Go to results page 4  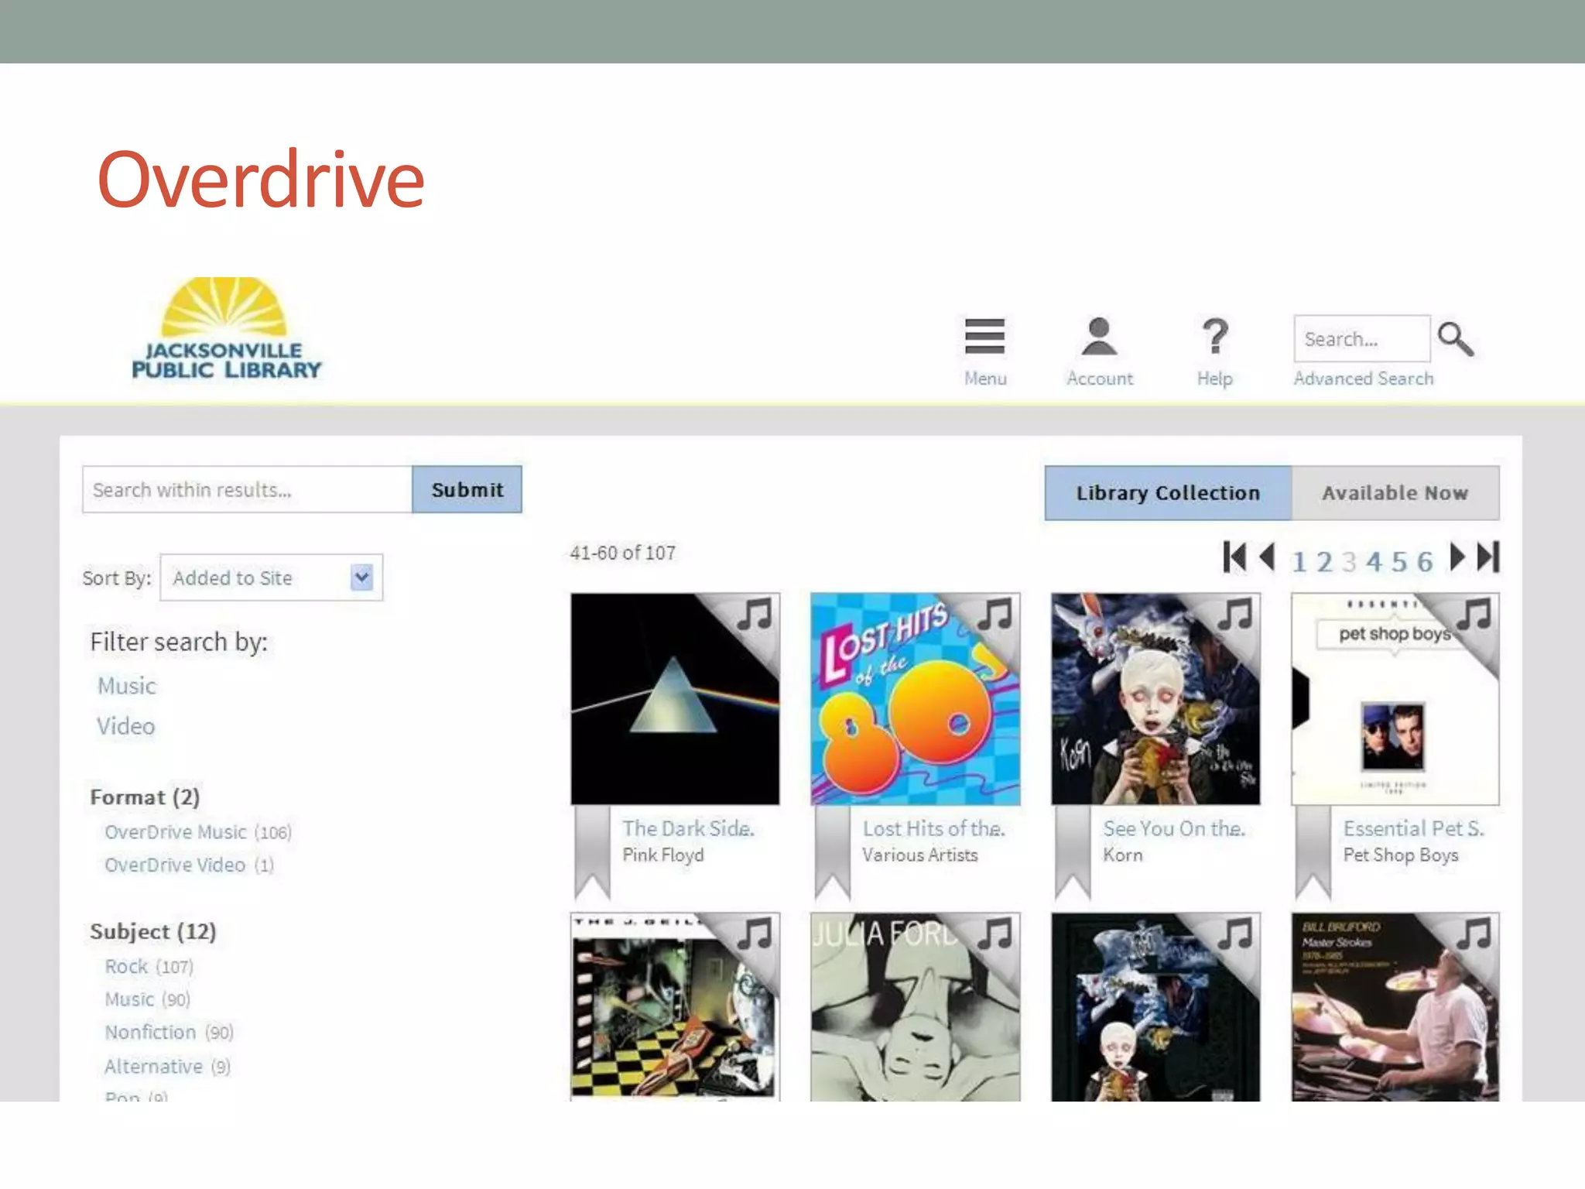1374,561
